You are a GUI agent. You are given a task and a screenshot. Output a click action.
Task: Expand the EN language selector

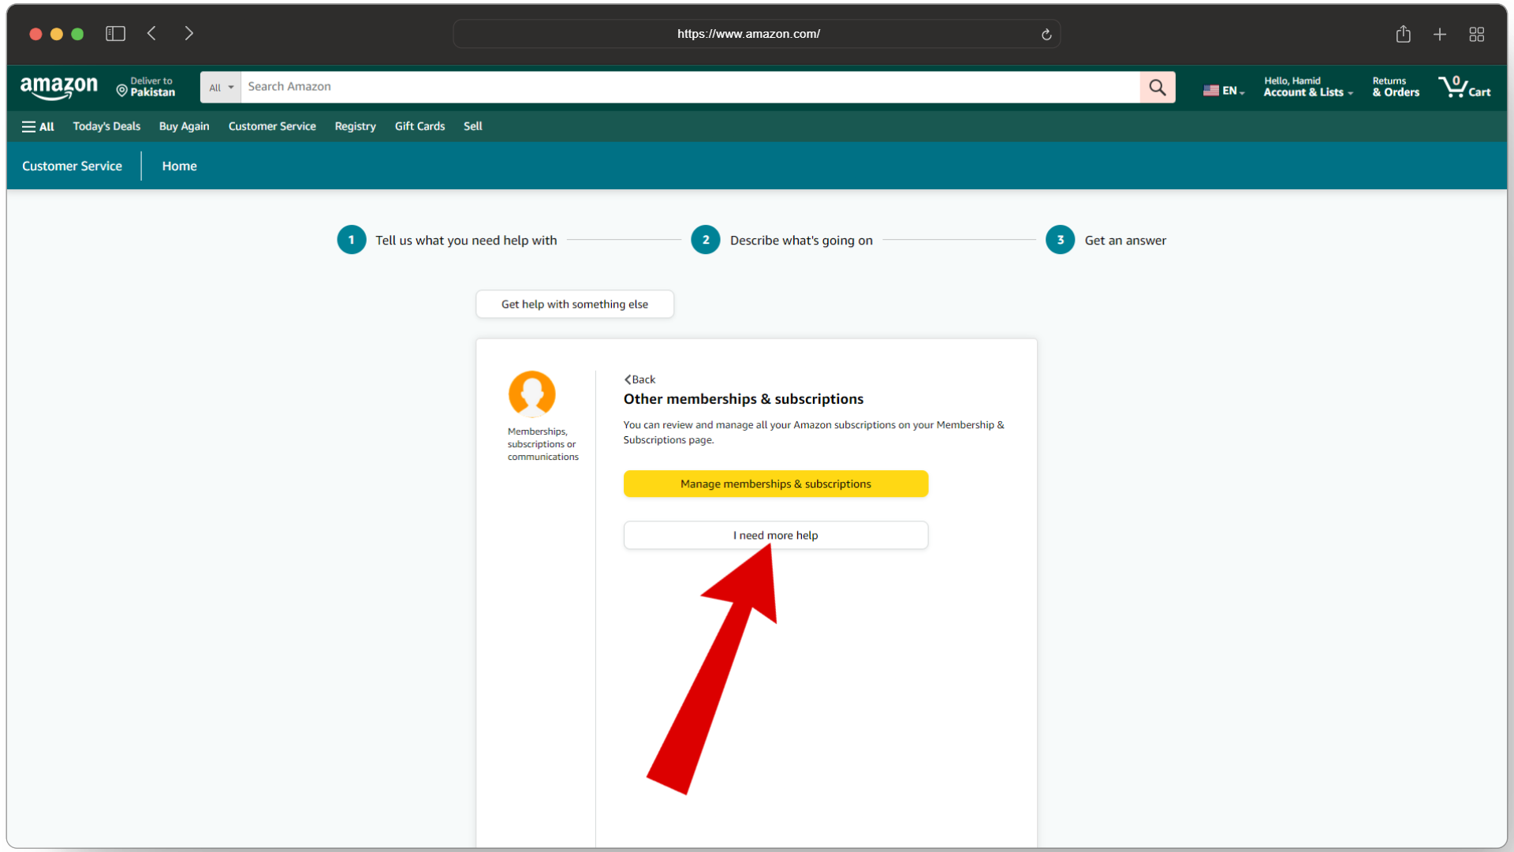click(x=1224, y=90)
